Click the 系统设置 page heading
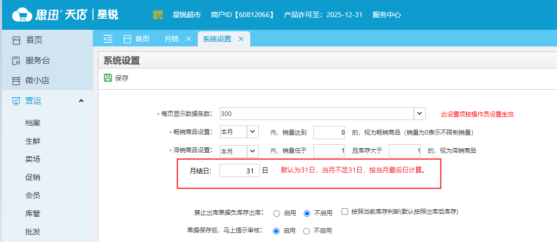557x242 pixels. click(x=122, y=60)
